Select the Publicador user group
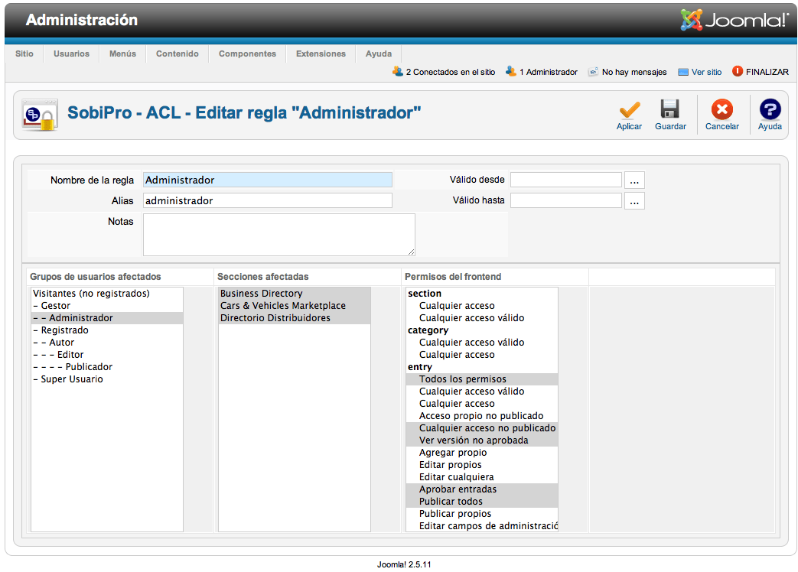798x572 pixels. pyautogui.click(x=107, y=366)
